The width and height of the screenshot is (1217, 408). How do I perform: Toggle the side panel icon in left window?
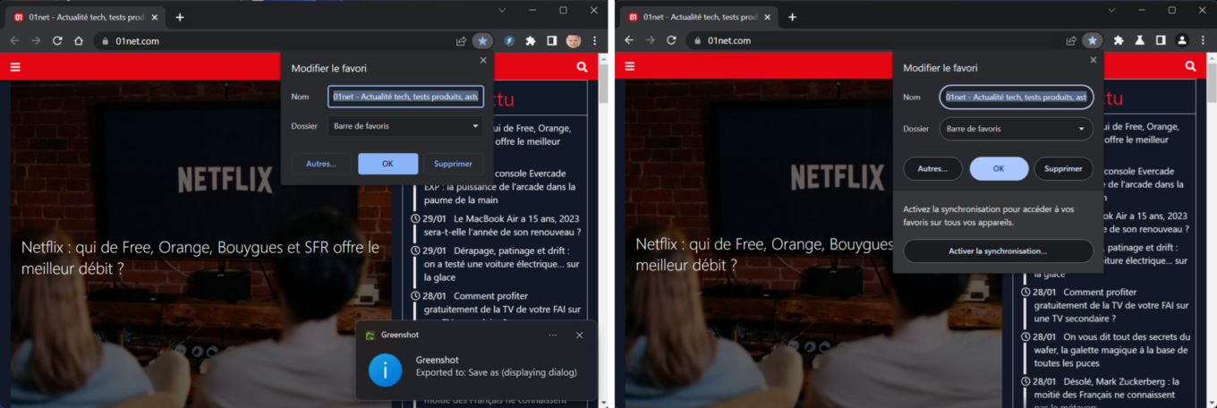pyautogui.click(x=552, y=40)
